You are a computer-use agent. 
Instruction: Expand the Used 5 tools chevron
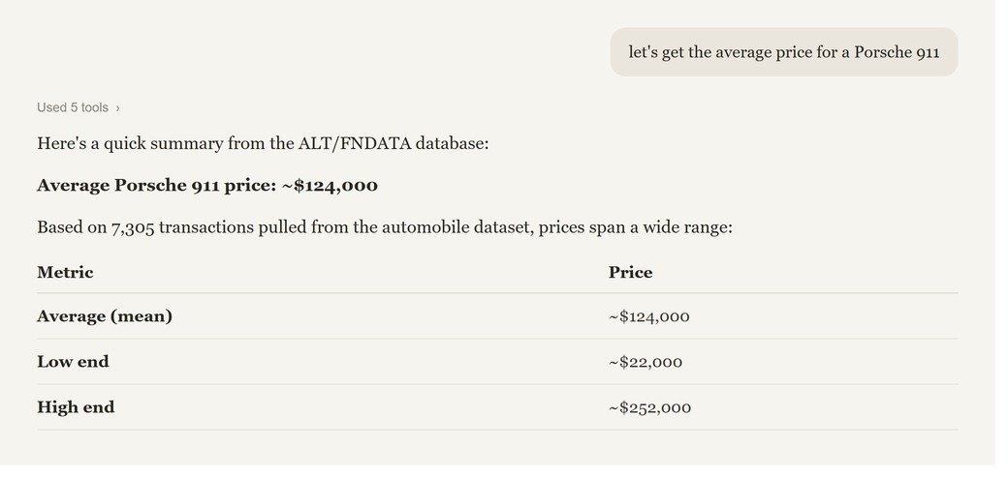click(117, 107)
